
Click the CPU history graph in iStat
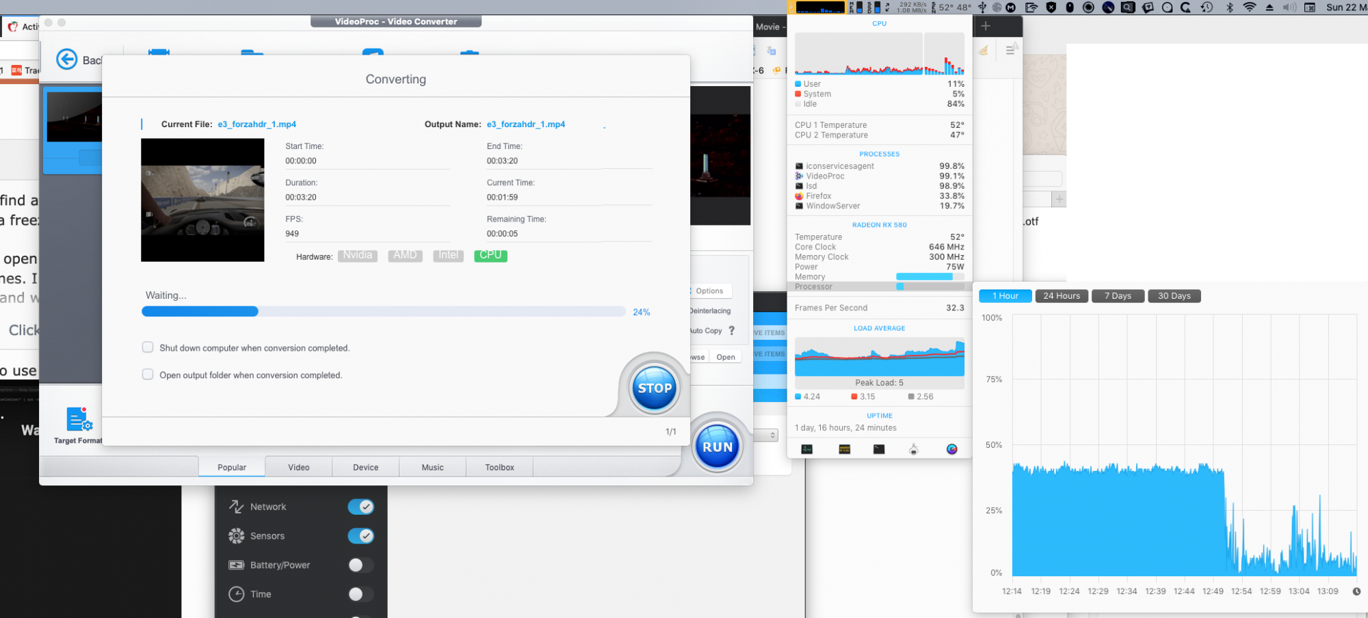pyautogui.click(x=880, y=53)
